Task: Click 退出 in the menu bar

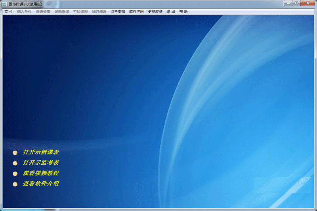Action: click(x=171, y=11)
